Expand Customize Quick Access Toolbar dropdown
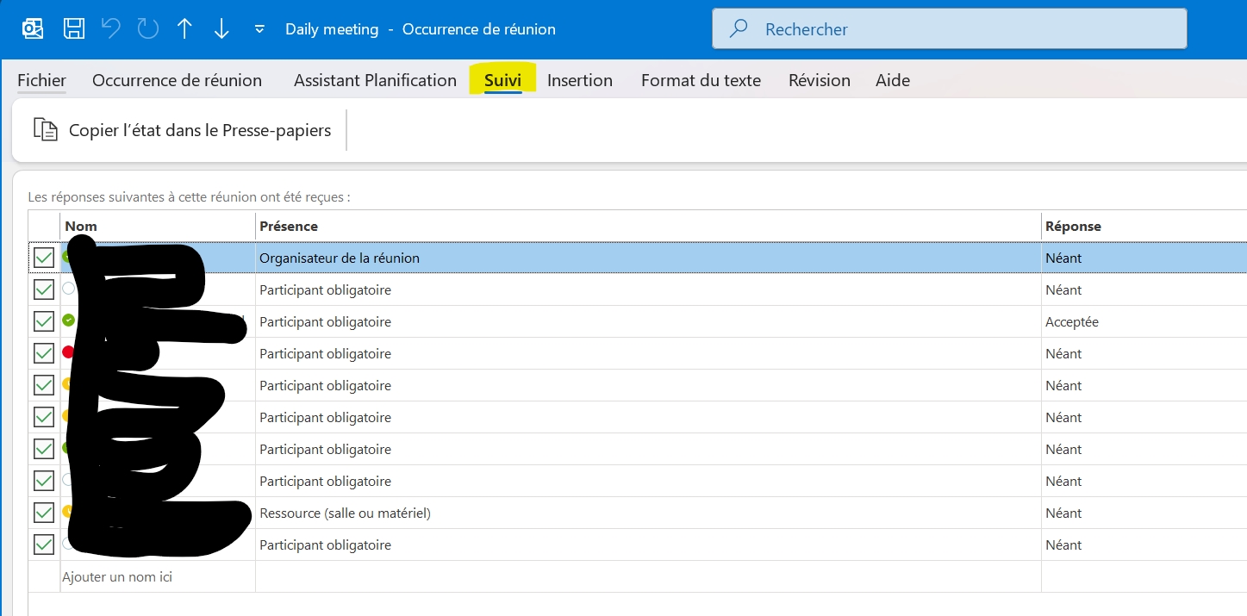The width and height of the screenshot is (1247, 616). (x=259, y=29)
